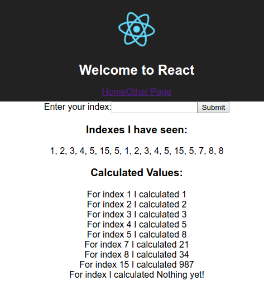Click the 'For index 15 I calculated 987' line
The width and height of the screenshot is (264, 295).
(137, 264)
